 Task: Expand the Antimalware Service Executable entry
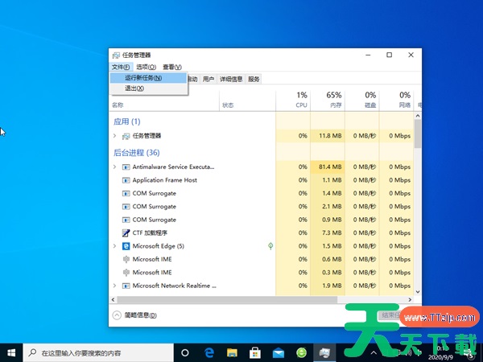(x=115, y=167)
